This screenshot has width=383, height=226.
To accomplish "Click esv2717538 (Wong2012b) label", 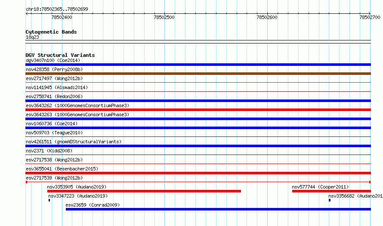I will coord(54,160).
